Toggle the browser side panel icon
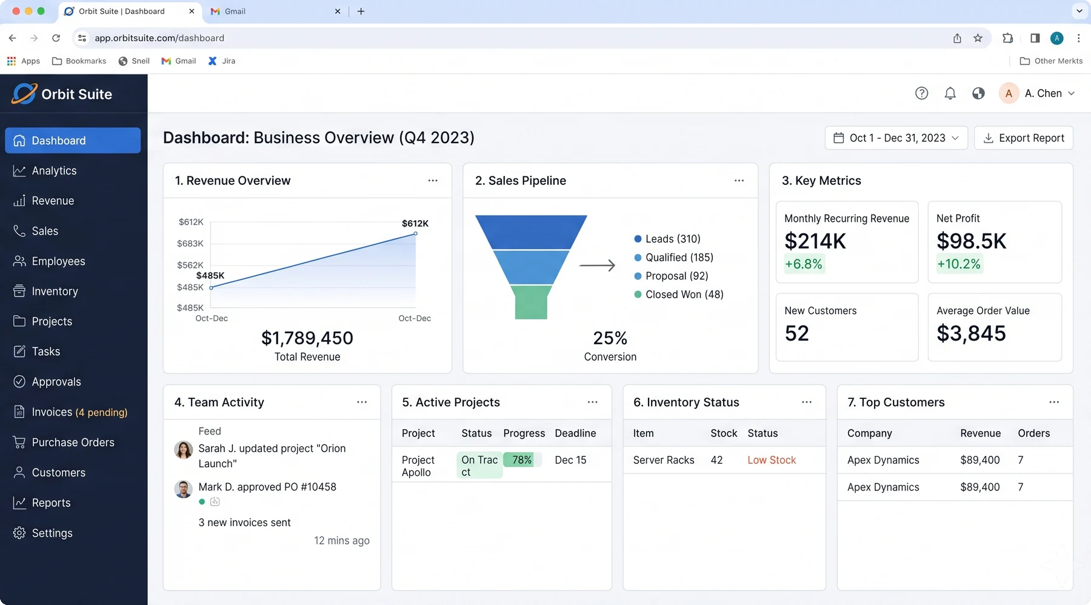 pos(1035,38)
